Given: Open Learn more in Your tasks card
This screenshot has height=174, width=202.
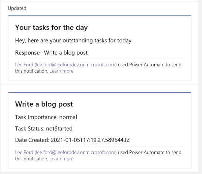Looking at the screenshot, I should pos(61,71).
